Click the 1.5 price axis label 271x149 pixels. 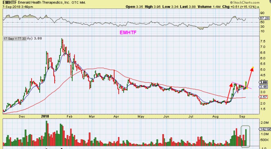tap(263, 109)
